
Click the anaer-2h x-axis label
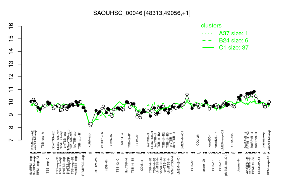[x=204, y=165]
